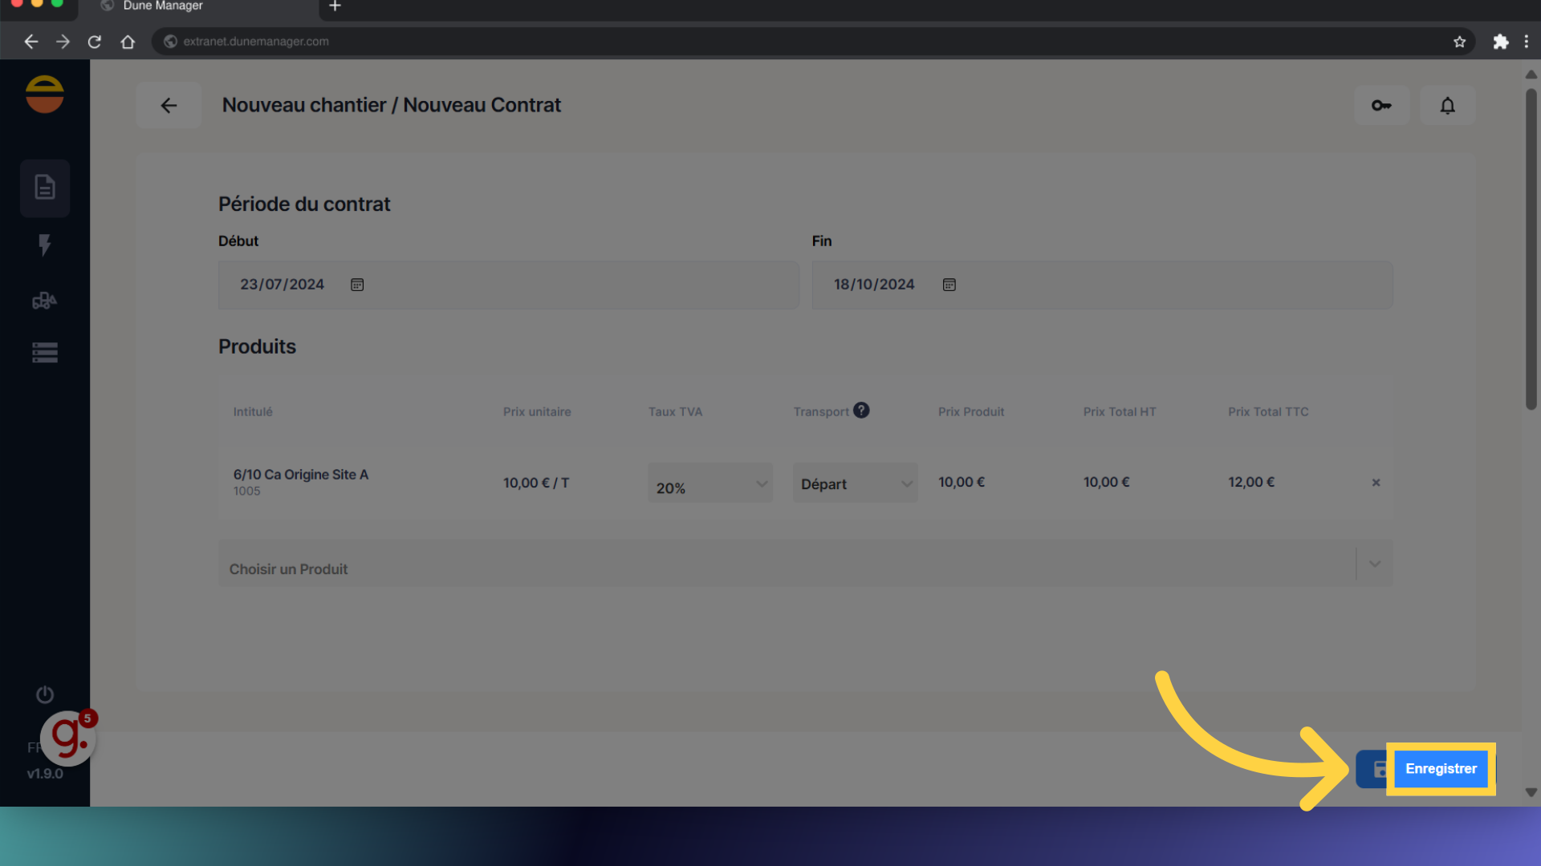Screen dimensions: 1541x866
Task: Click the Début date field 23/07/2024
Action: 283,285
